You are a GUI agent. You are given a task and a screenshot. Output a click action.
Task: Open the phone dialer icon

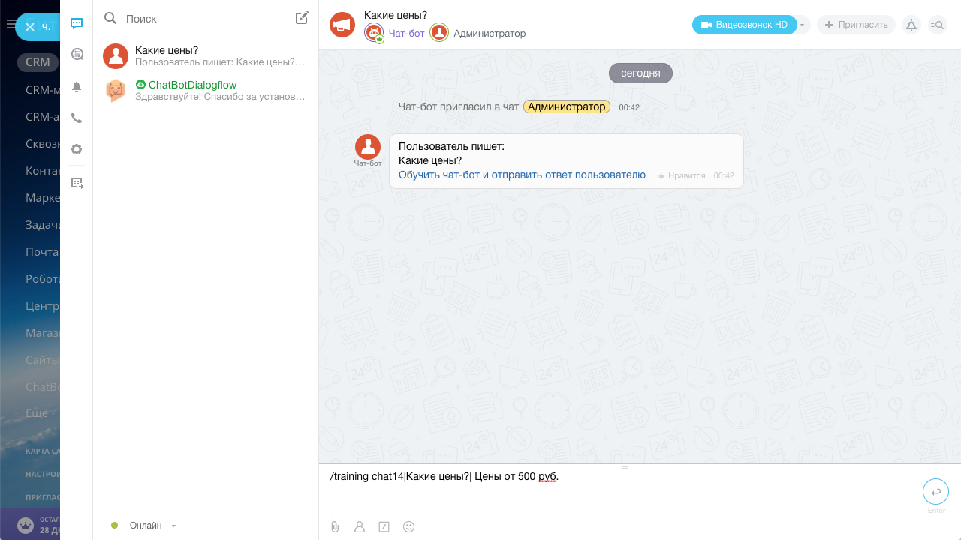click(x=77, y=118)
